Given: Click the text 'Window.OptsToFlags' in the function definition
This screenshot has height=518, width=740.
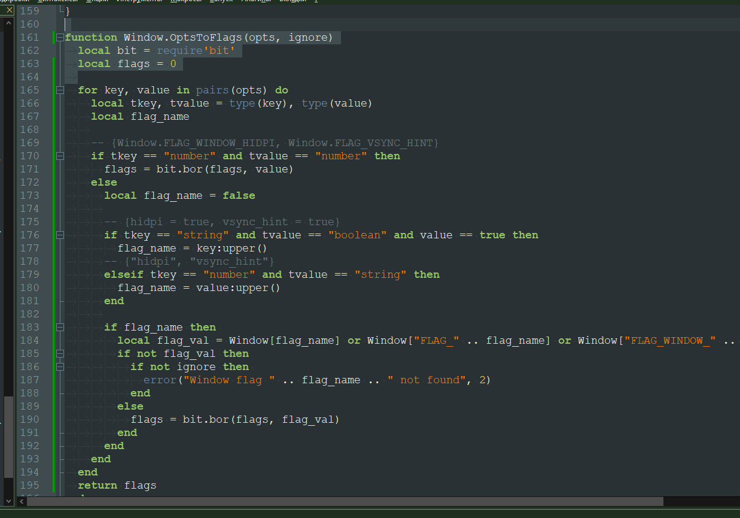Looking at the screenshot, I should (183, 37).
